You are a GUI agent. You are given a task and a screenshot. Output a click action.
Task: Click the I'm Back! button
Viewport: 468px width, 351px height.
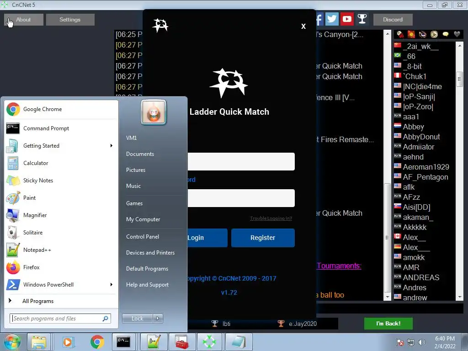click(x=388, y=324)
